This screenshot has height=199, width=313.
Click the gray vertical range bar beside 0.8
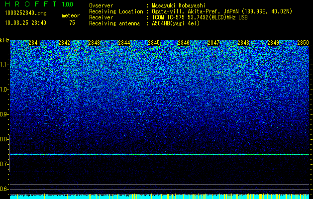tap(9, 153)
